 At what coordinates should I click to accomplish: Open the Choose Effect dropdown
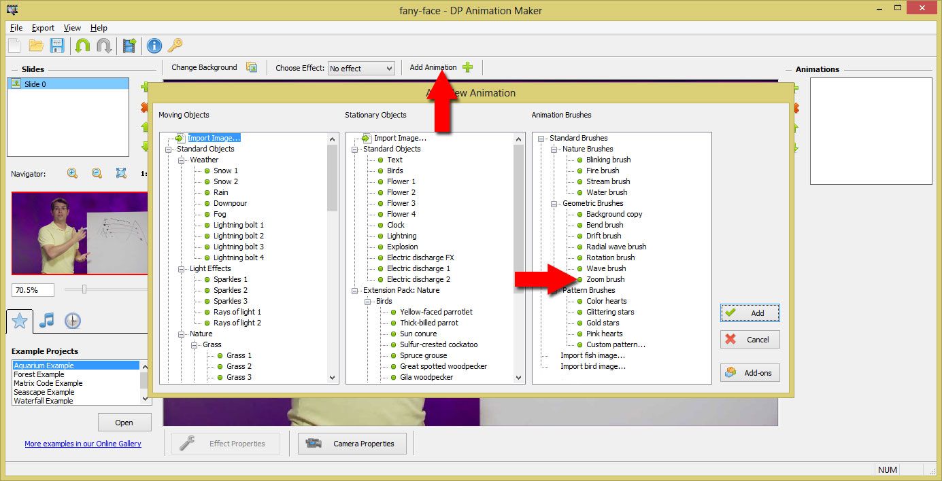(361, 68)
